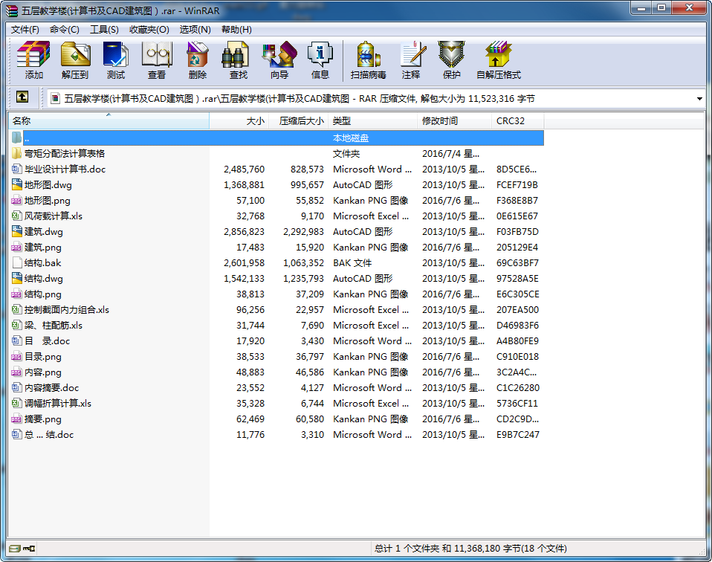Select file 结构.dwg
Viewport: 712px width, 562px height.
[44, 279]
